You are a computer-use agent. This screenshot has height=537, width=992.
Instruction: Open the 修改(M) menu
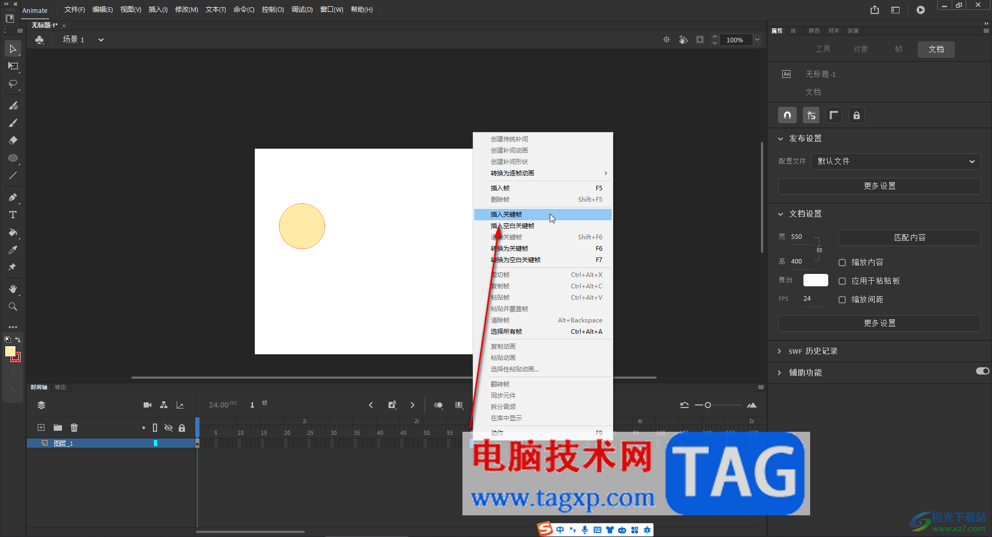186,10
